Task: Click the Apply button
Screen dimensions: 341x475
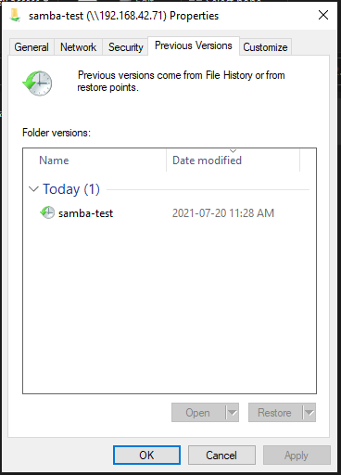Action: point(297,455)
